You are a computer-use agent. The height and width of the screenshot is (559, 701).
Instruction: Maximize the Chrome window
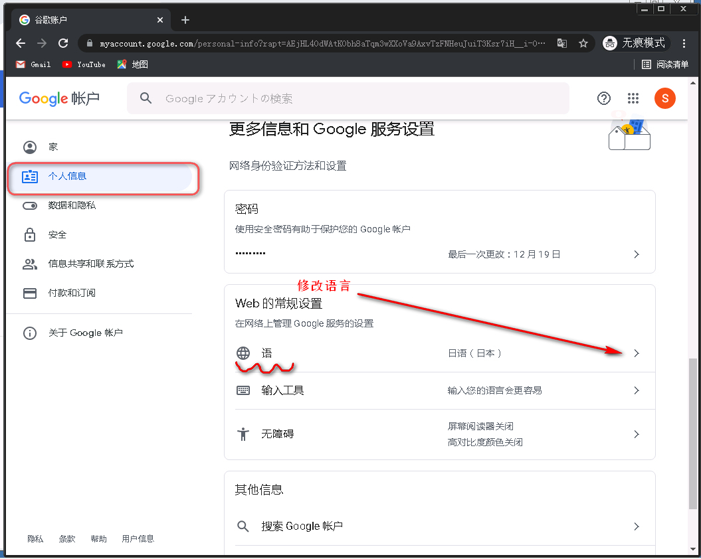660,9
